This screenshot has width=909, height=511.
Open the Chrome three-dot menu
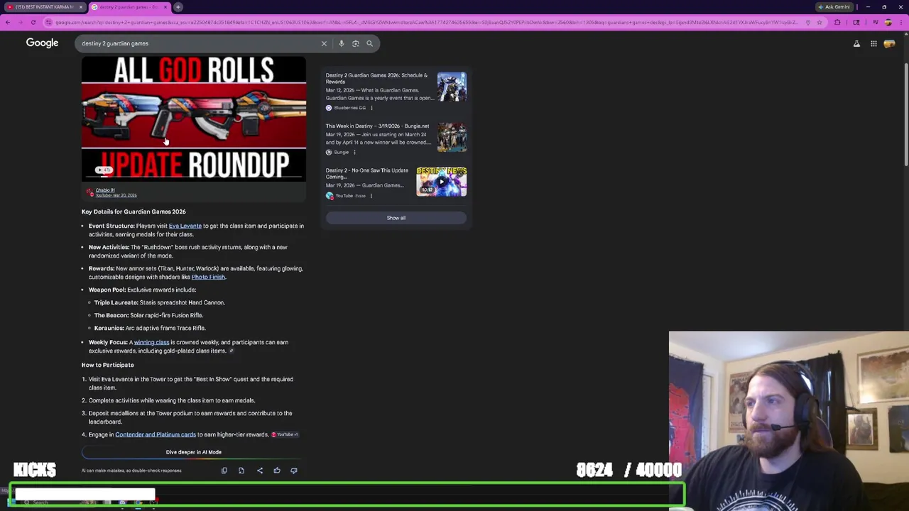(902, 22)
